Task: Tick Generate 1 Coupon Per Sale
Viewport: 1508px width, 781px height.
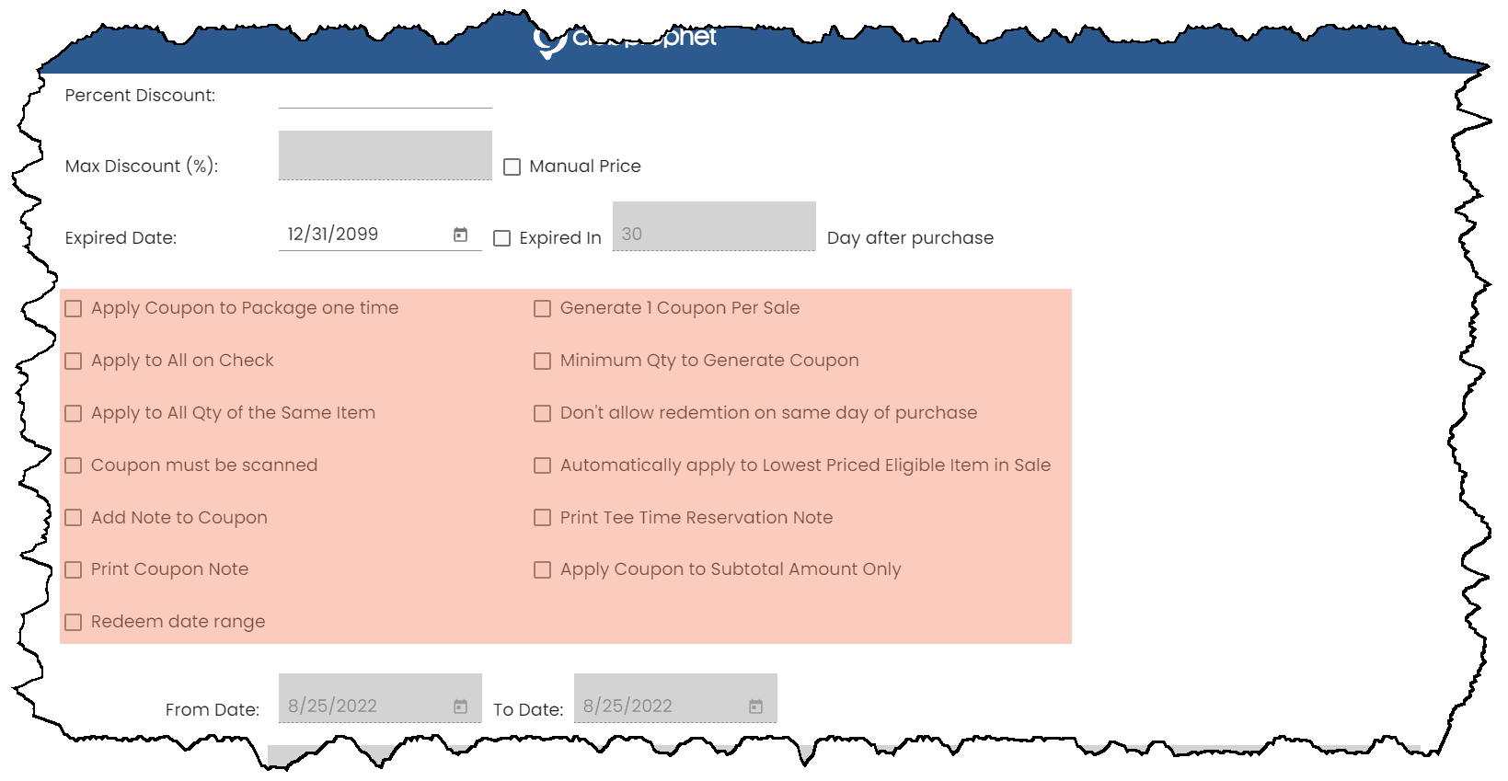Action: pyautogui.click(x=543, y=309)
